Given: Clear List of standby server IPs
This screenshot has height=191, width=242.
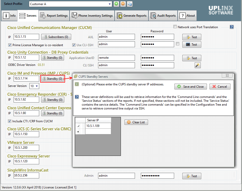Looking at the screenshot, I should (x=136, y=122).
